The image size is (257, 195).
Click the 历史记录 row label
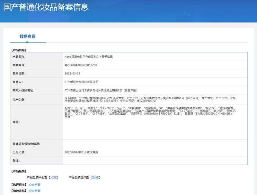(19, 152)
